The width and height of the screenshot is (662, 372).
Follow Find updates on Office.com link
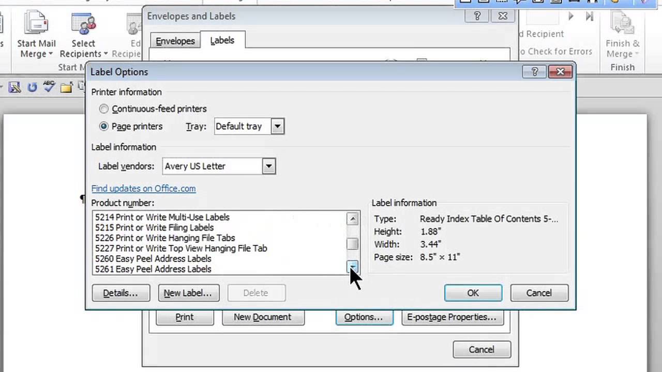[143, 189]
